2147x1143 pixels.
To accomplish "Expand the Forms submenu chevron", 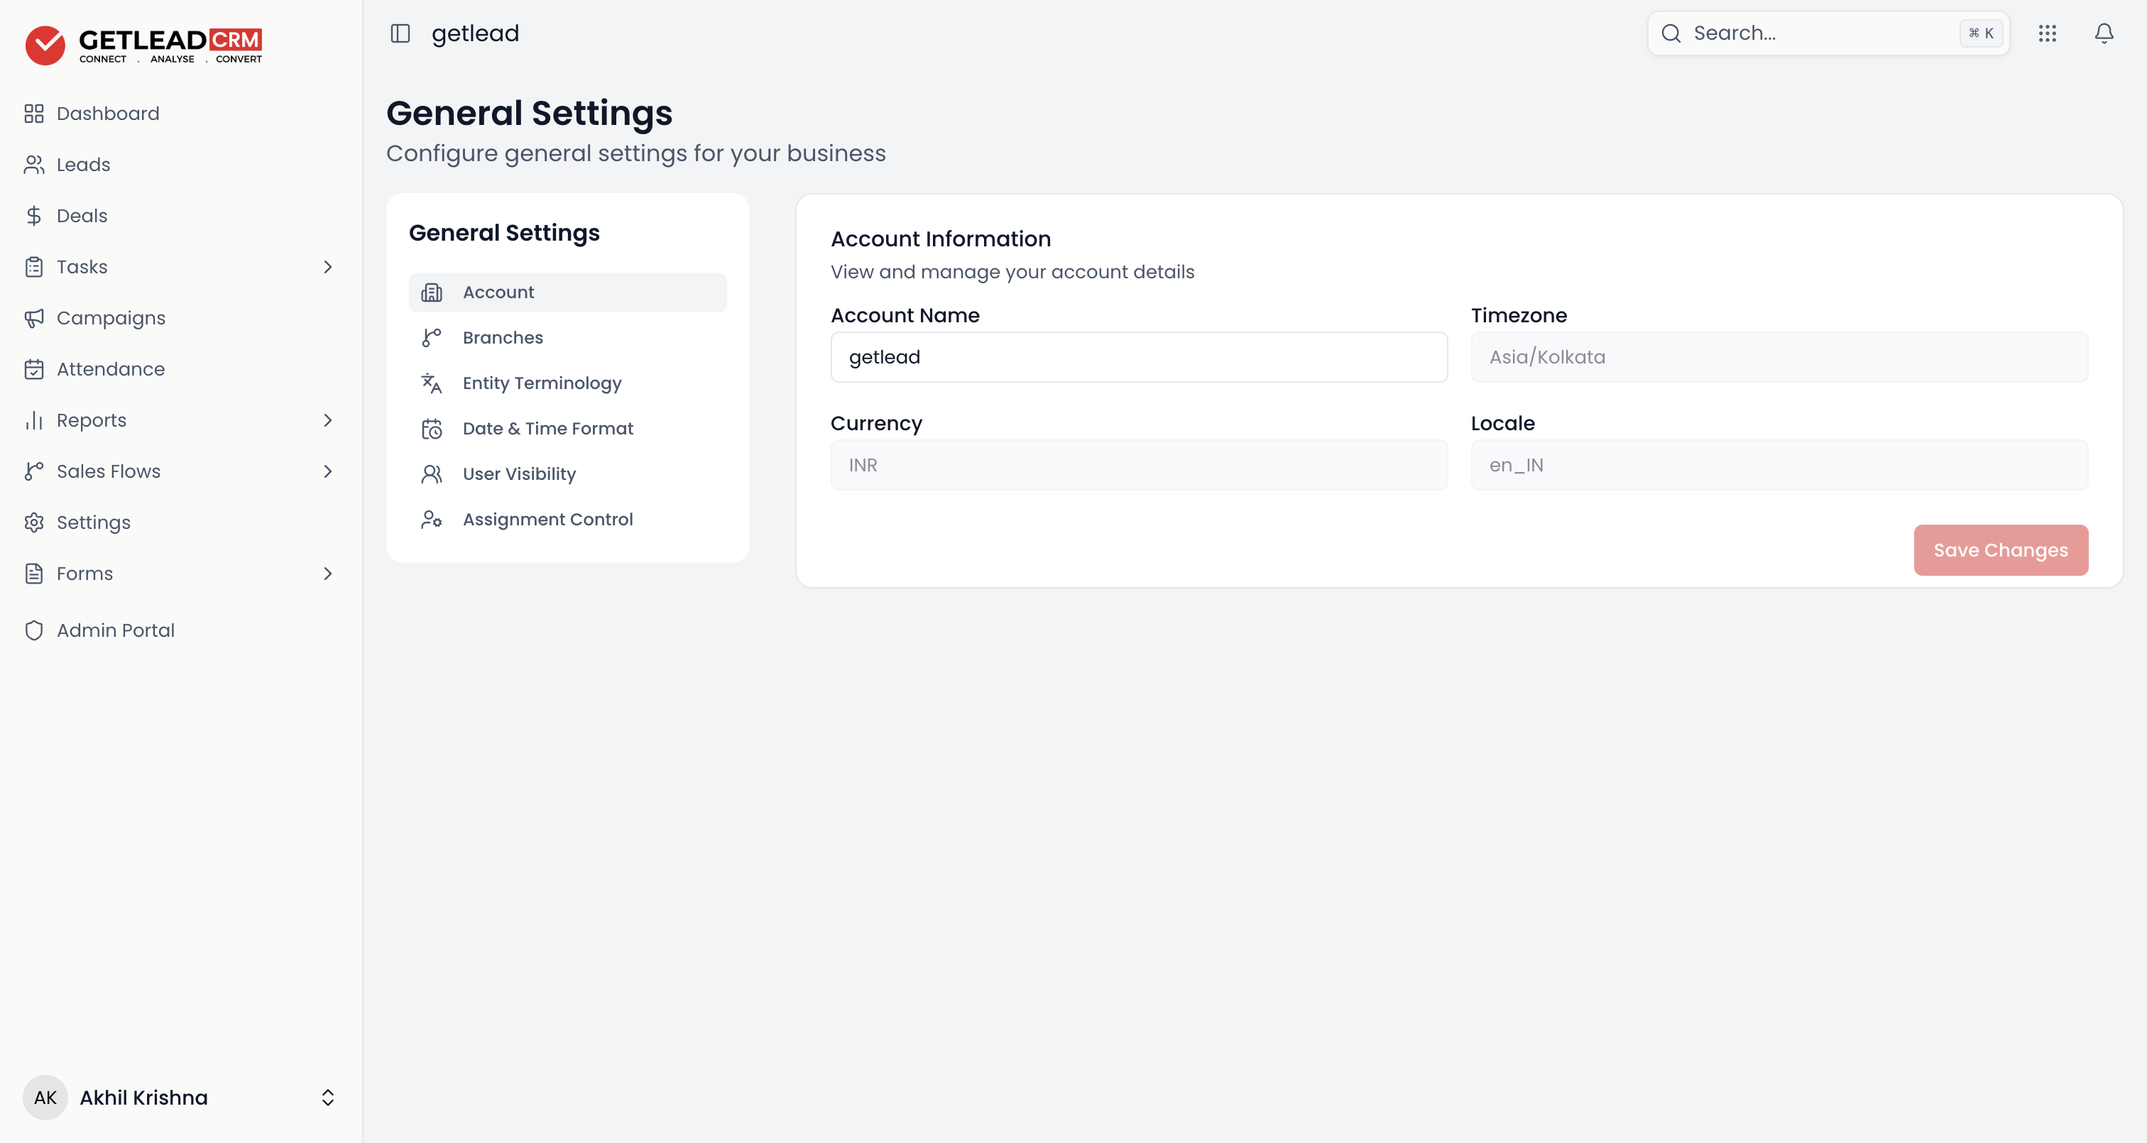I will tap(327, 574).
